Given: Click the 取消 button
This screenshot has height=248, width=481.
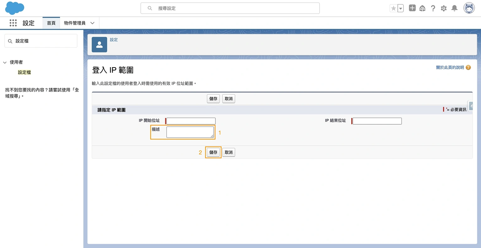Looking at the screenshot, I should (229, 99).
